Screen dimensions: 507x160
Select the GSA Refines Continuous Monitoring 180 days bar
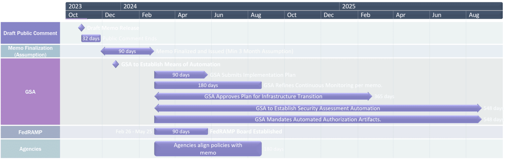coord(208,85)
